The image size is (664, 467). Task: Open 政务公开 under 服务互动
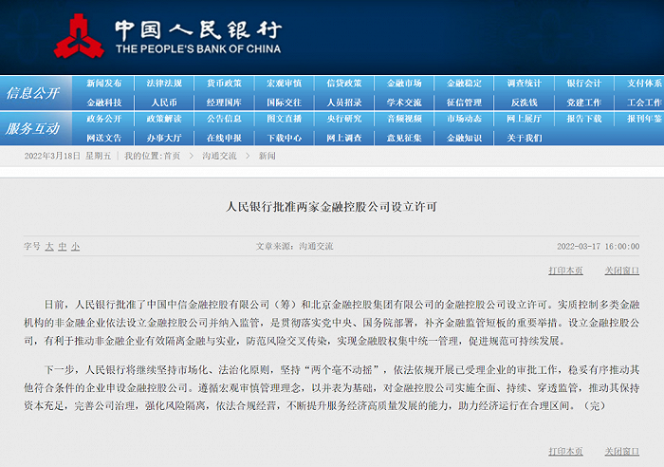[x=103, y=119]
